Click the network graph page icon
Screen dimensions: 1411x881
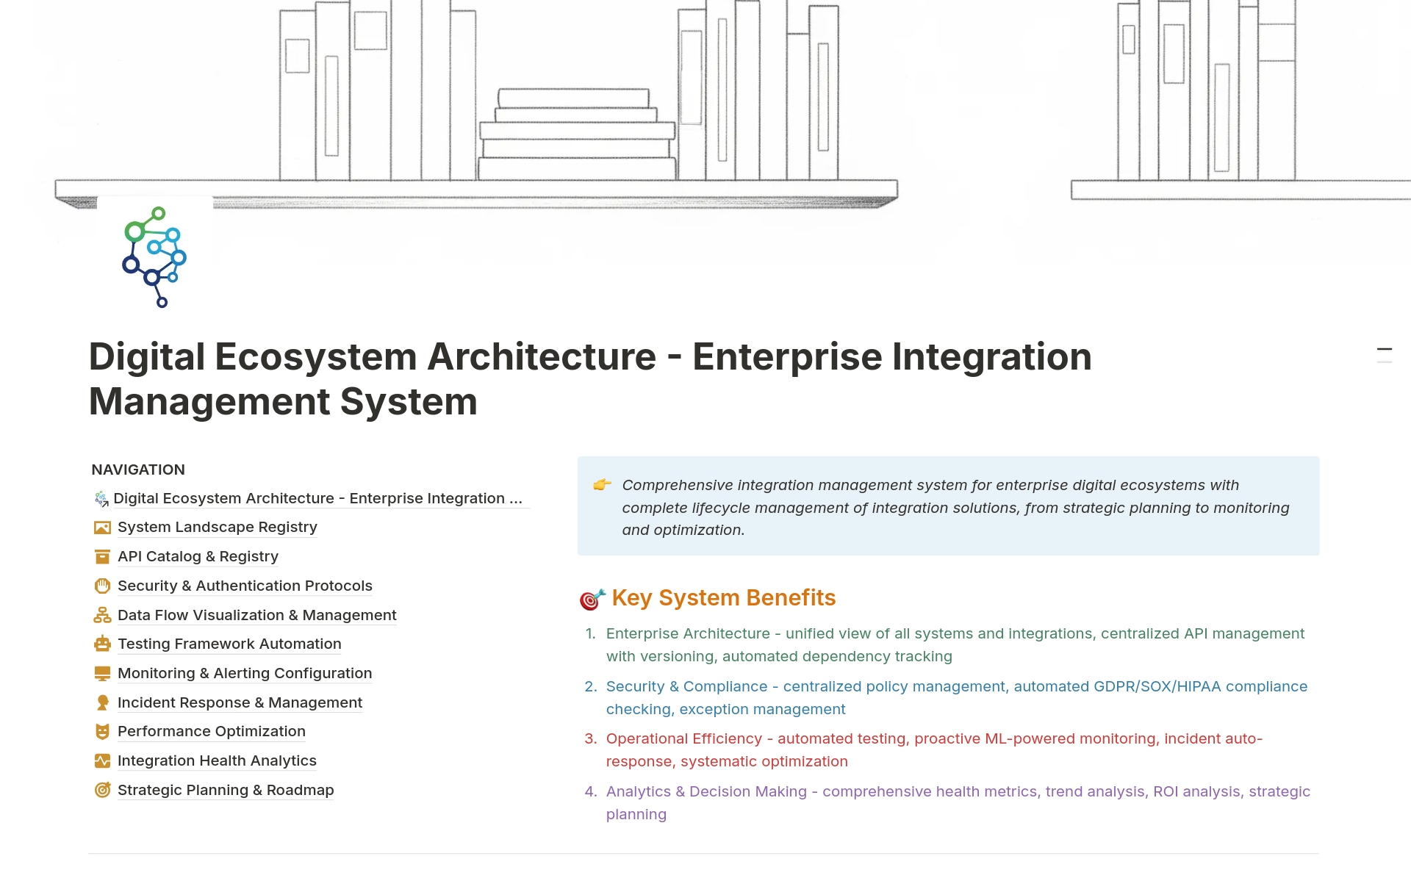(154, 256)
